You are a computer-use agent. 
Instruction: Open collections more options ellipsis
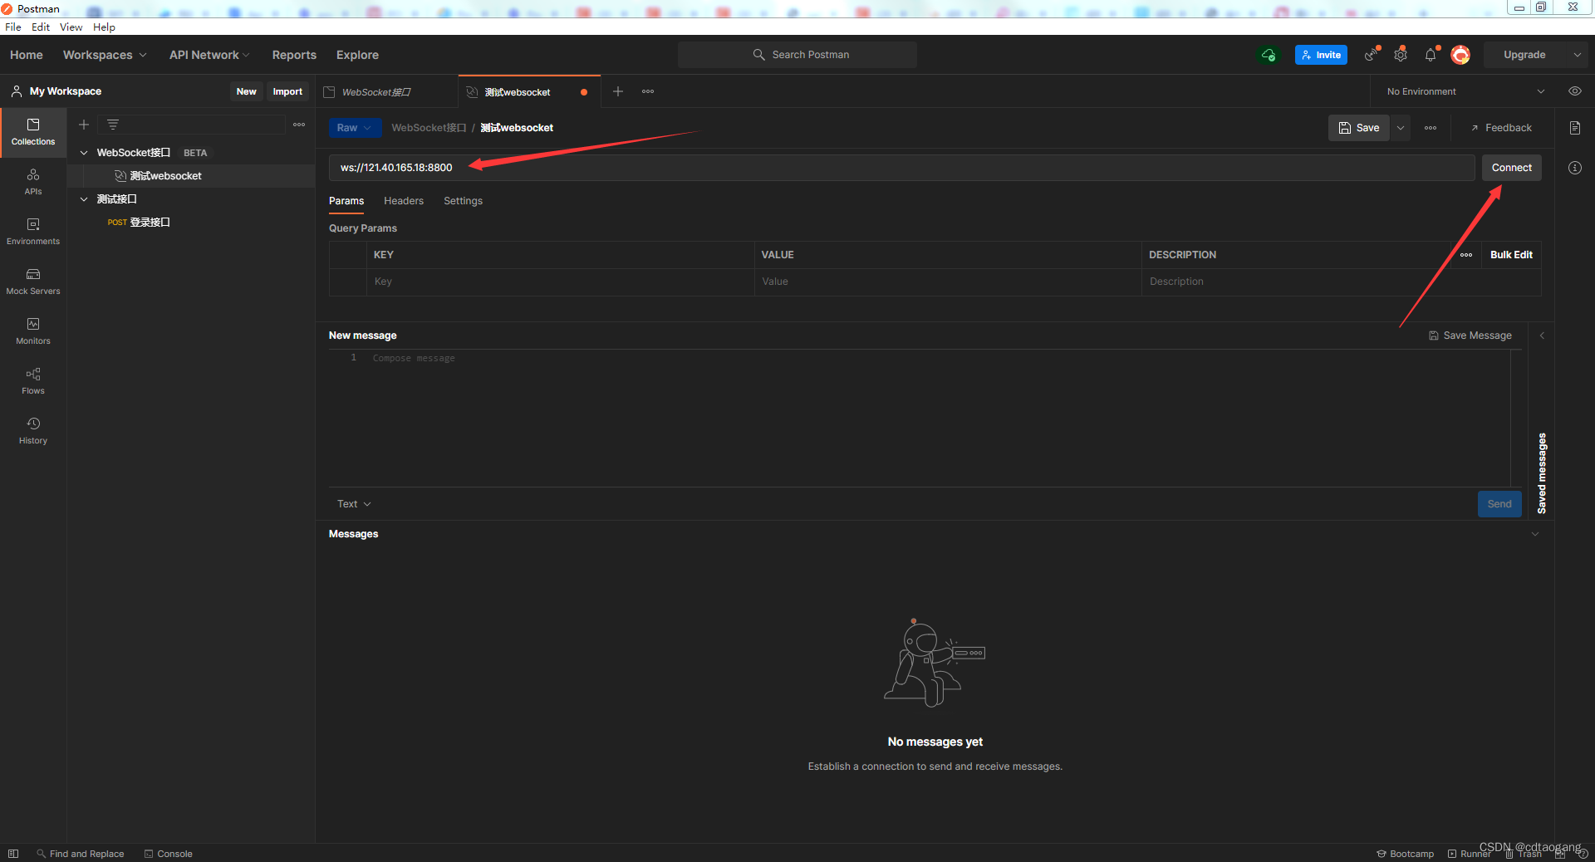pyautogui.click(x=299, y=125)
